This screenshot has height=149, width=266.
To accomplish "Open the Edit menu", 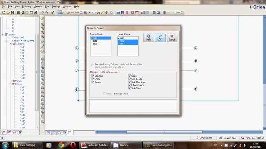I will click(10, 7).
